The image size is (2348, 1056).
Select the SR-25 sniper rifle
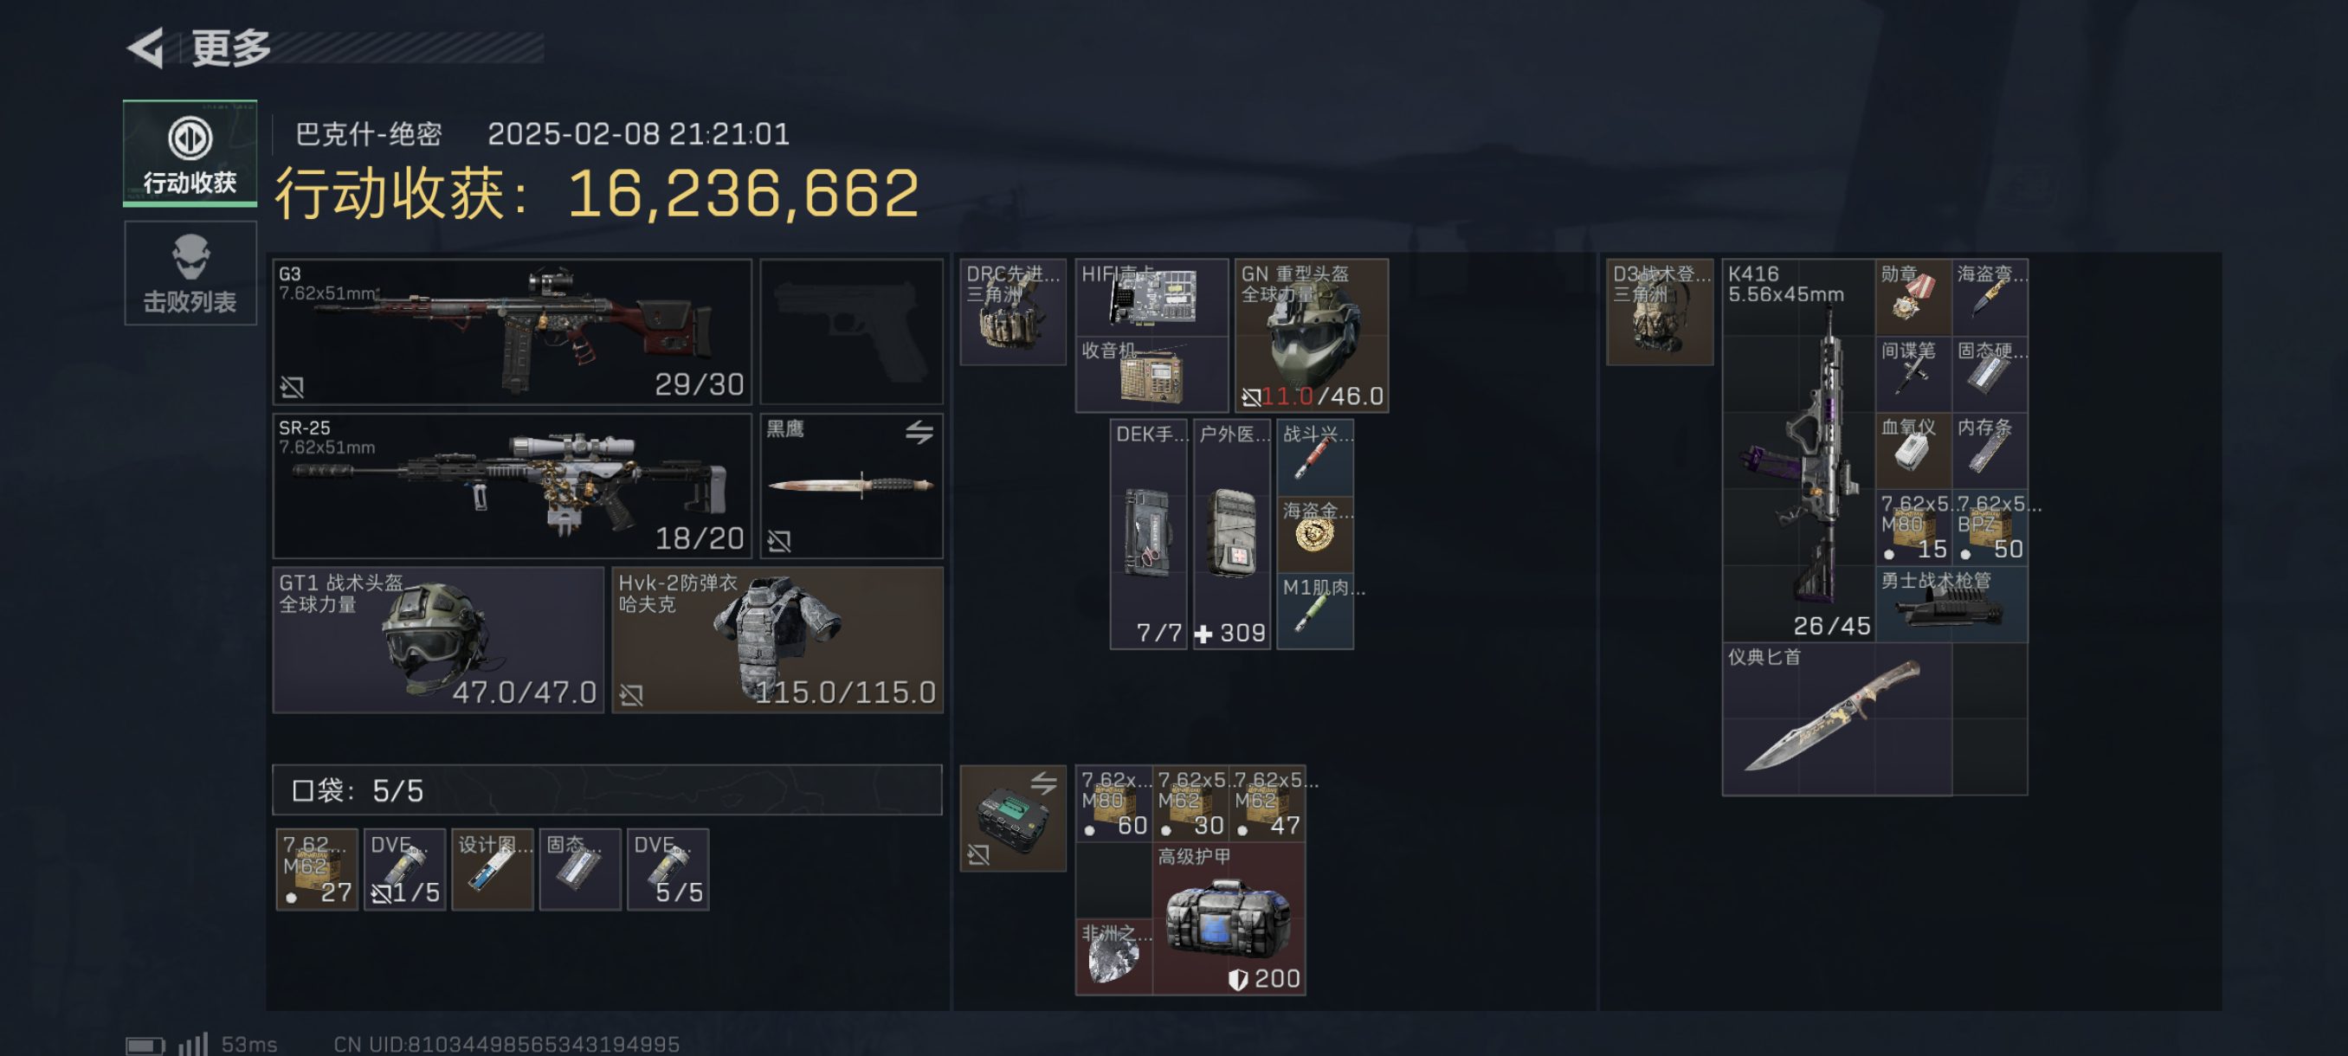(x=513, y=486)
